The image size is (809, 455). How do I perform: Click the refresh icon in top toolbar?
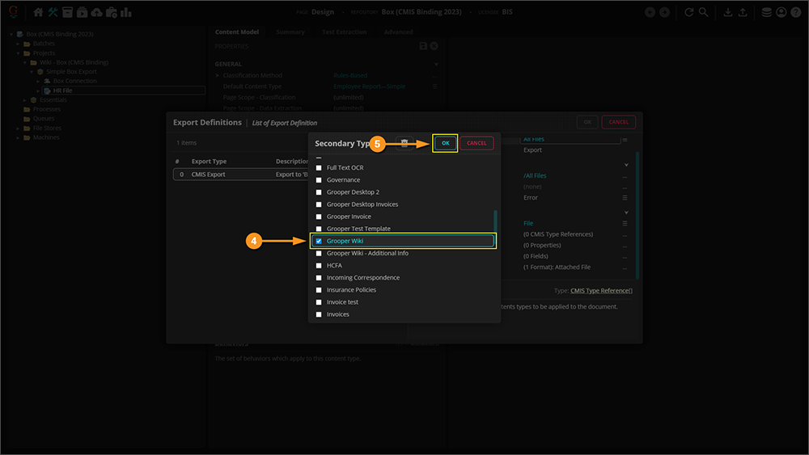click(689, 12)
